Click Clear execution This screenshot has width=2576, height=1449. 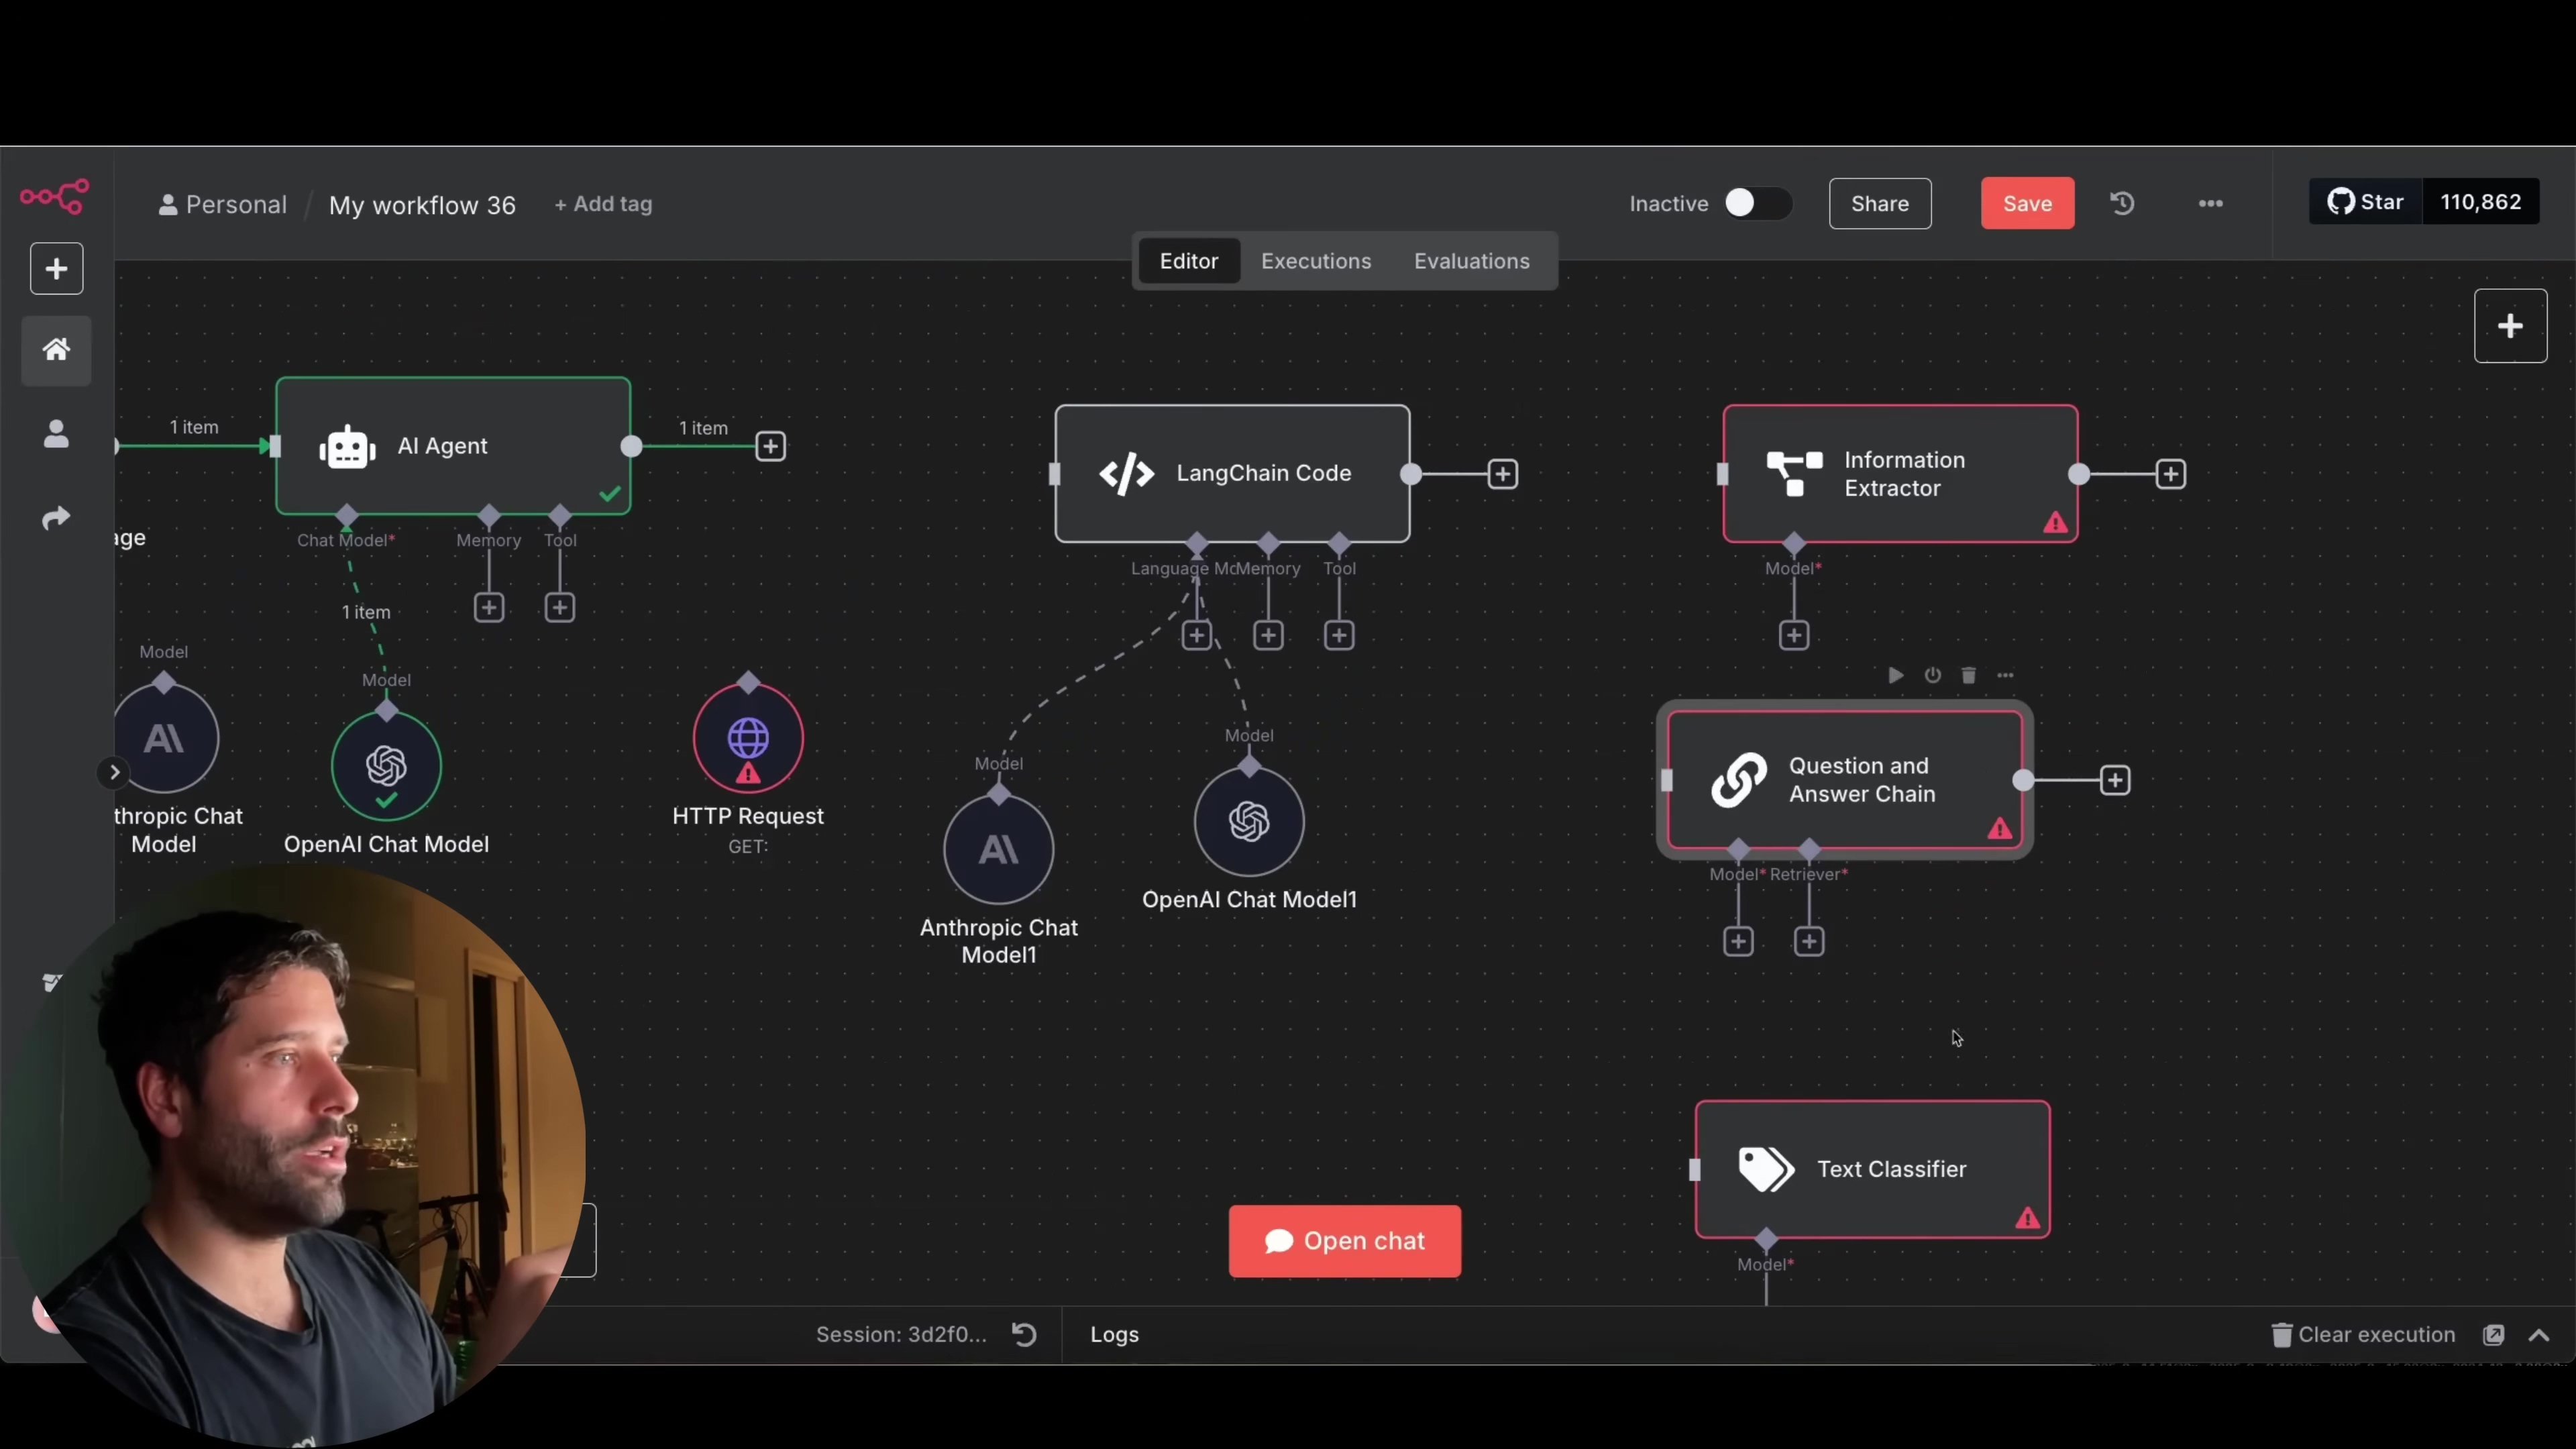2363,1334
